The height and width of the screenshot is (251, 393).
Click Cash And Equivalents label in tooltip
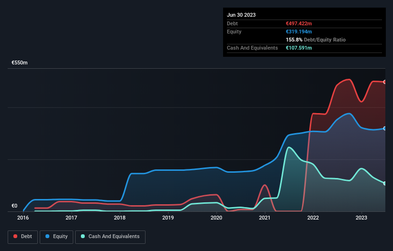[x=252, y=48]
